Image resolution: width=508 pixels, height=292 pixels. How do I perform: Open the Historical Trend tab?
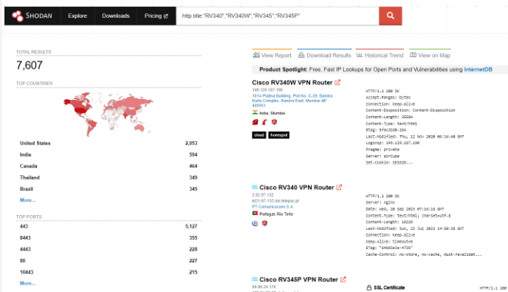[x=379, y=55]
